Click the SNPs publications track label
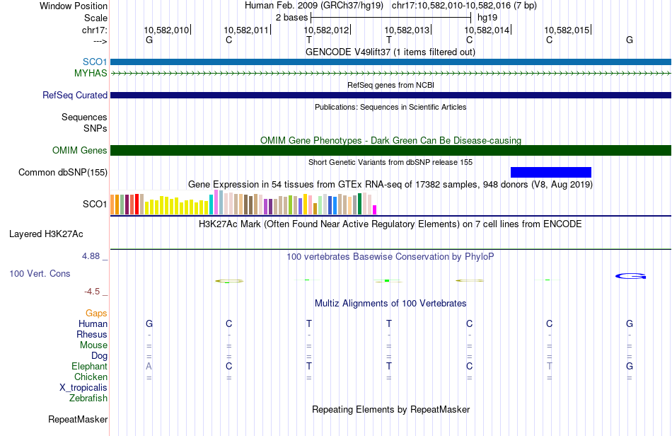The height and width of the screenshot is (436, 672). coord(95,128)
